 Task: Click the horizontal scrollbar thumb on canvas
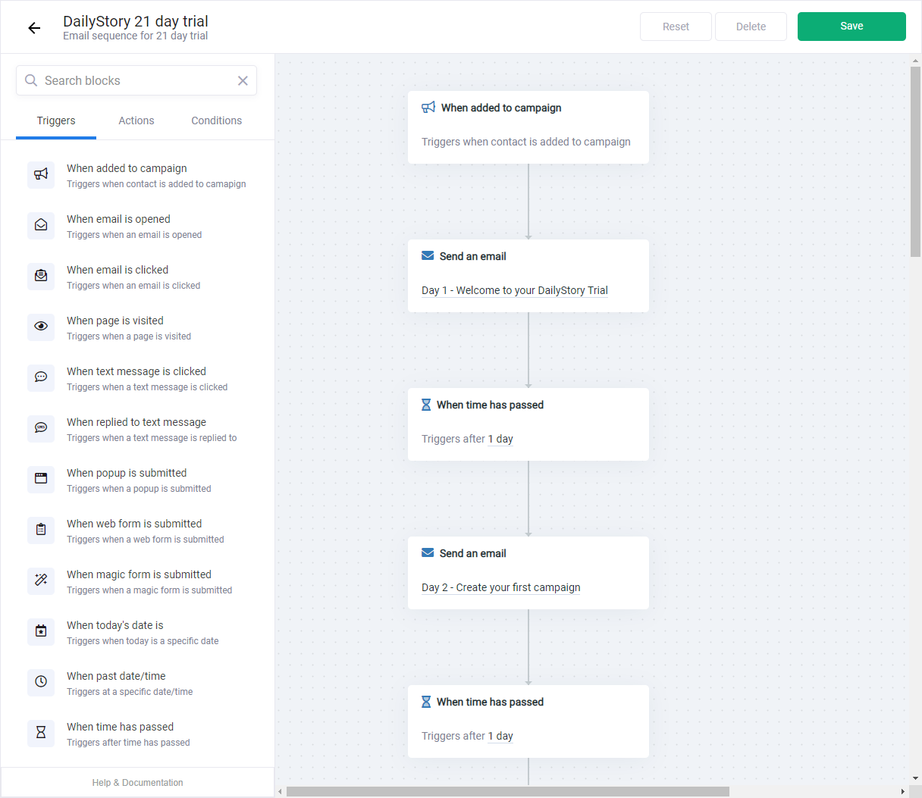(508, 792)
